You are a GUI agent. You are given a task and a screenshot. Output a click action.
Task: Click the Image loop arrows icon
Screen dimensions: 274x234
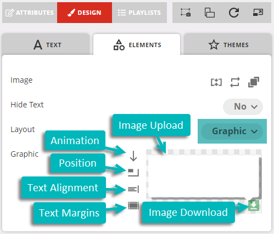point(235,82)
